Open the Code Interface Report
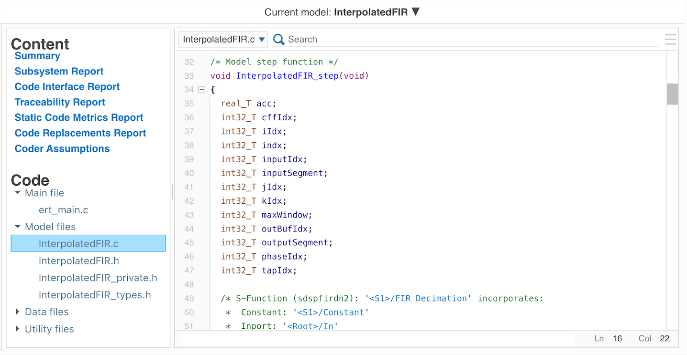Screen dimensions: 687x355 (x=67, y=87)
